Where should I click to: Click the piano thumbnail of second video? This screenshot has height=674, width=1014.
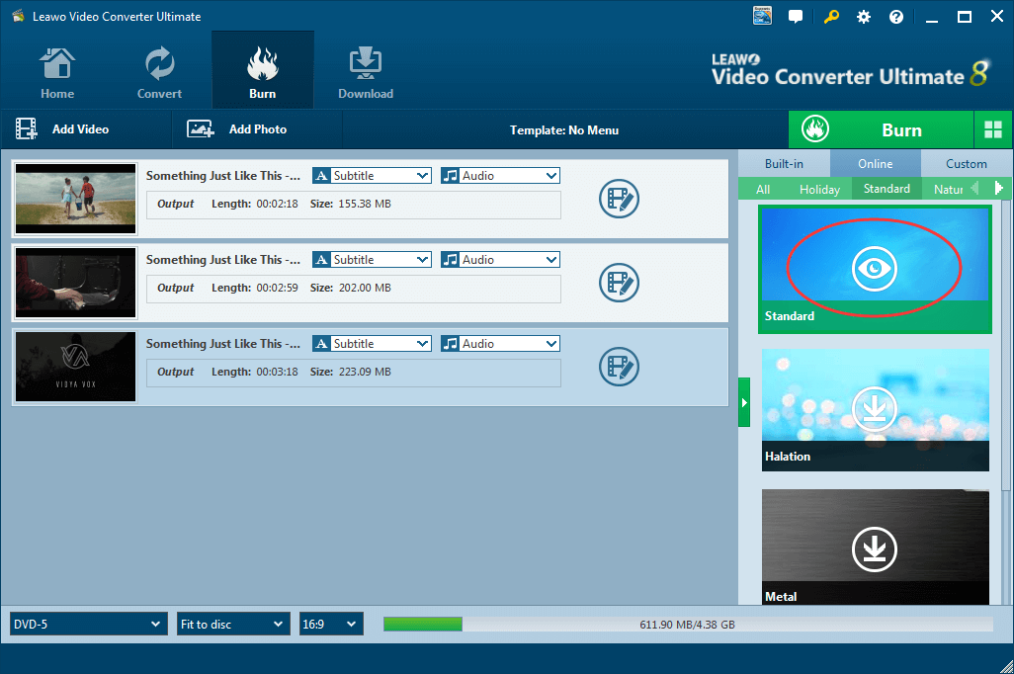point(76,283)
